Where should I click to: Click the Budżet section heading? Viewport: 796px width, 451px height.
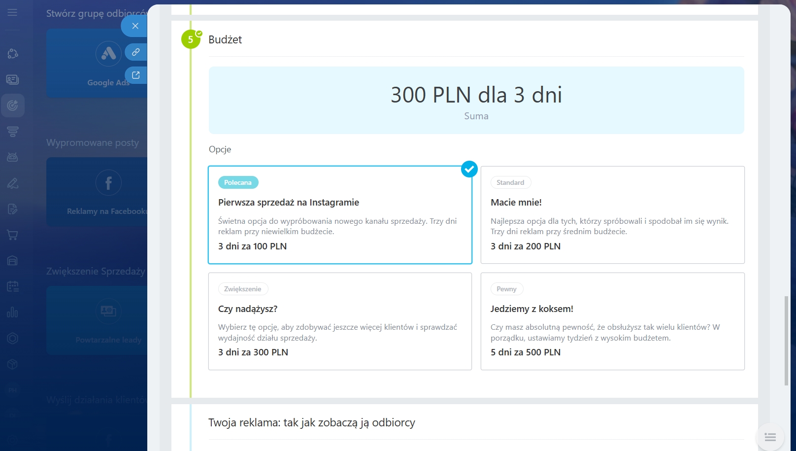click(x=225, y=39)
